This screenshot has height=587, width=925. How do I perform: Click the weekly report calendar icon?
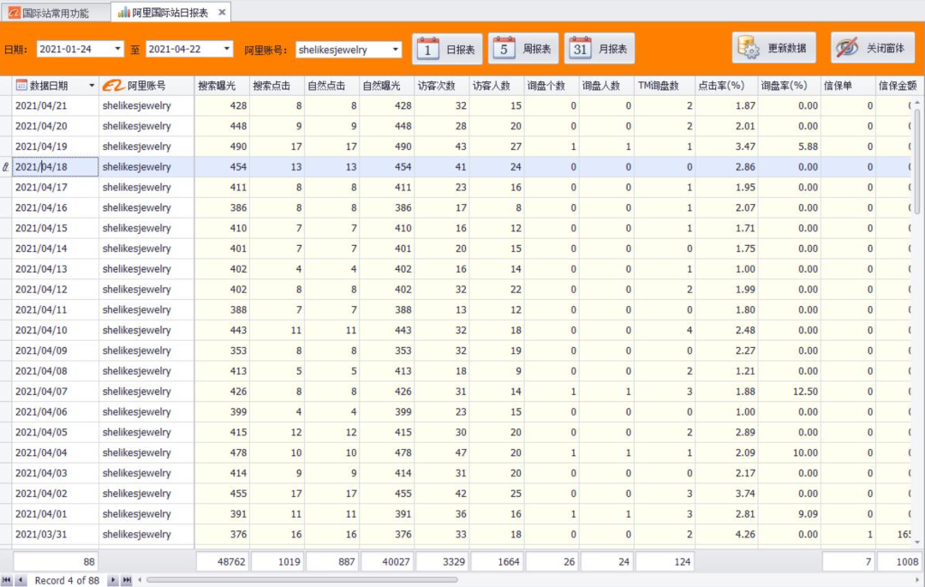click(x=504, y=48)
